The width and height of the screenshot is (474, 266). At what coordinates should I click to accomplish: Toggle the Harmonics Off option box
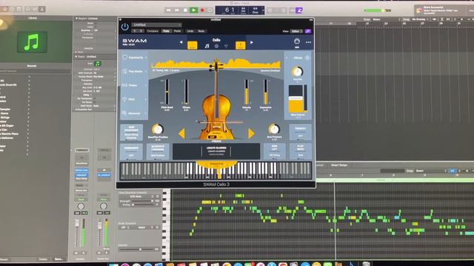(131, 151)
